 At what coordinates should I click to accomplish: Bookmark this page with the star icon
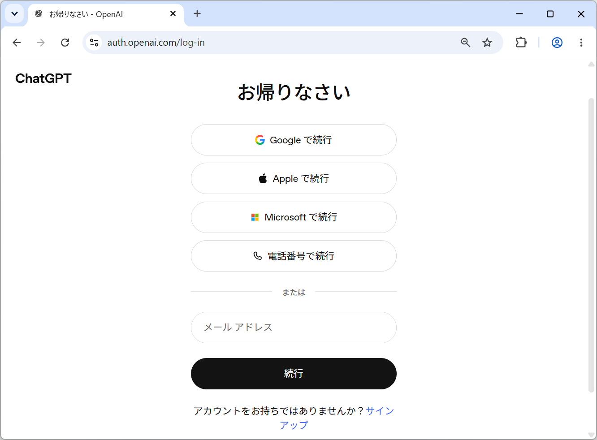[x=487, y=43]
